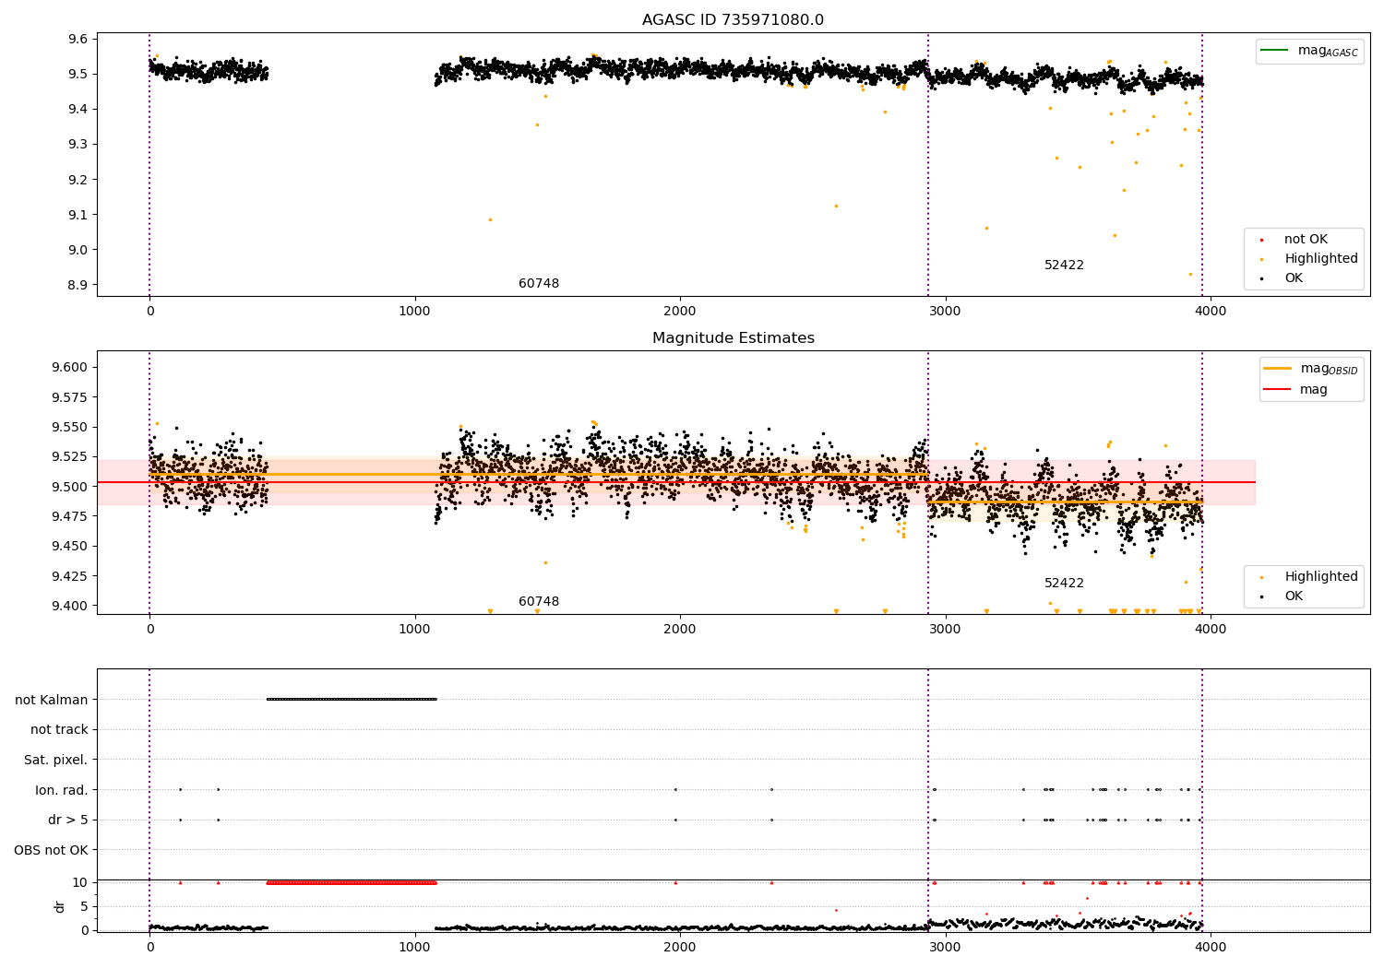1384x968 pixels.
Task: Select "Highlighted" legend entry in the top plot
Action: coord(1320,259)
